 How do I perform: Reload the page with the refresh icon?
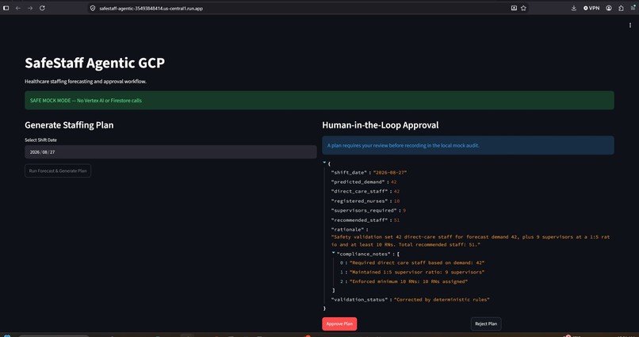tap(42, 8)
